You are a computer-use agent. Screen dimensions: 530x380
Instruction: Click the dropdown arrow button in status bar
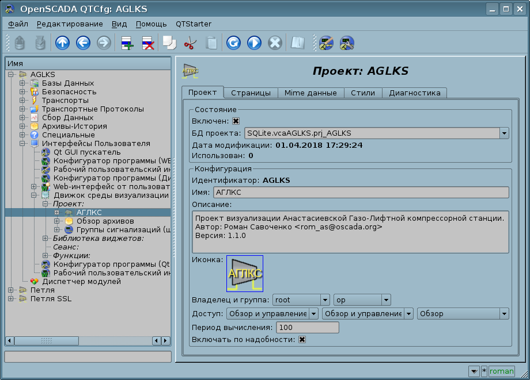click(474, 371)
